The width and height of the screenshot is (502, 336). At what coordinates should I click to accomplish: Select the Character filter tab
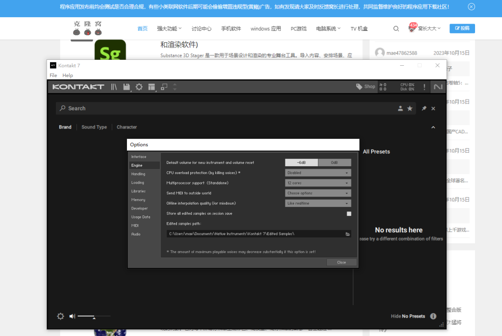tap(127, 127)
